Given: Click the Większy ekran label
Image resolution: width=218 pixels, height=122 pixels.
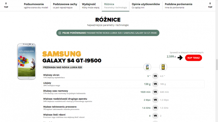Looking at the screenshot, I should [51, 75].
